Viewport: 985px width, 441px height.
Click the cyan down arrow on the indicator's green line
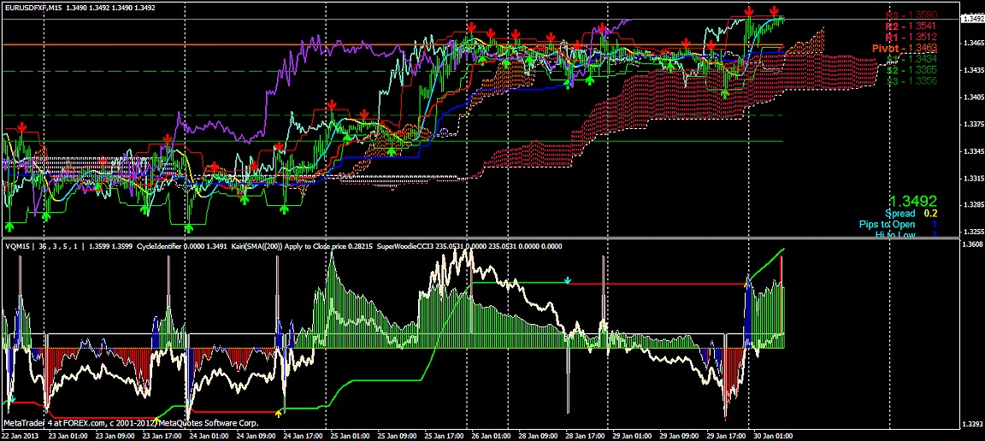pos(569,280)
